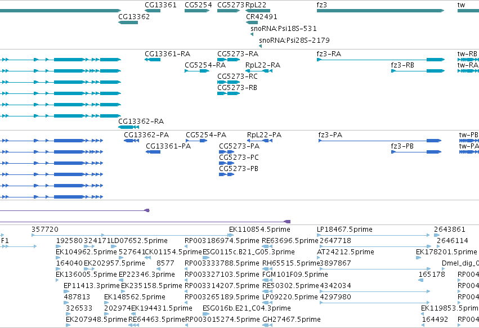Open the RE63696.5prime EST label
This screenshot has width=479, height=328.
point(290,241)
